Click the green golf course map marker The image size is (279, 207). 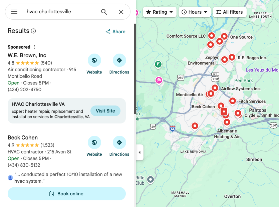point(158,64)
